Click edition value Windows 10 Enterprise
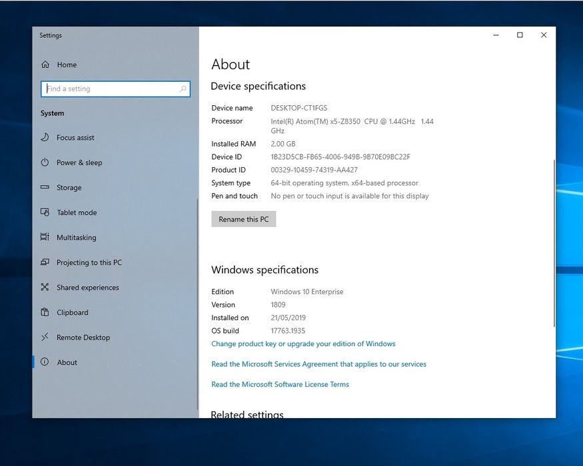Image resolution: width=583 pixels, height=466 pixels. coord(306,292)
